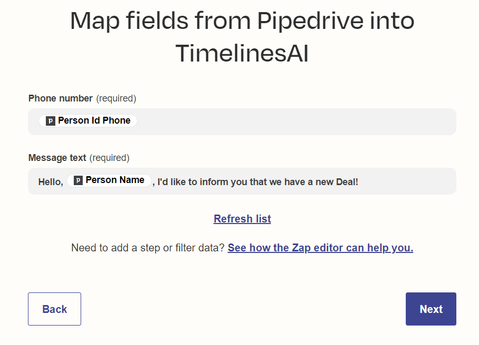Screen dimensions: 479x345
Task: Place cursor on Hello in message text
Action: tap(50, 182)
